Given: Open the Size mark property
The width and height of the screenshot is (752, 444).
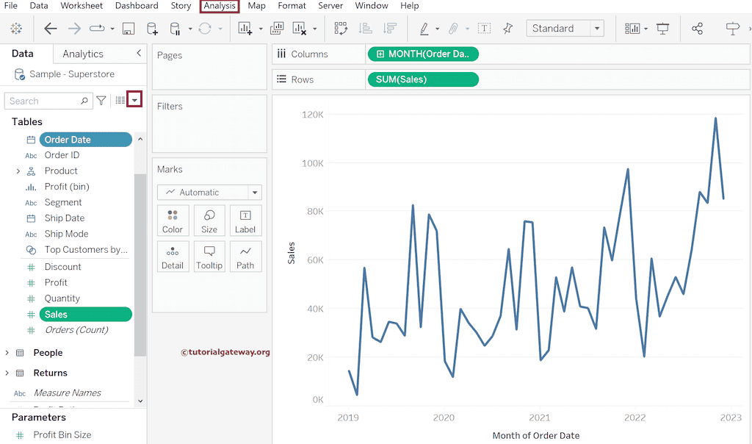Looking at the screenshot, I should coord(209,221).
